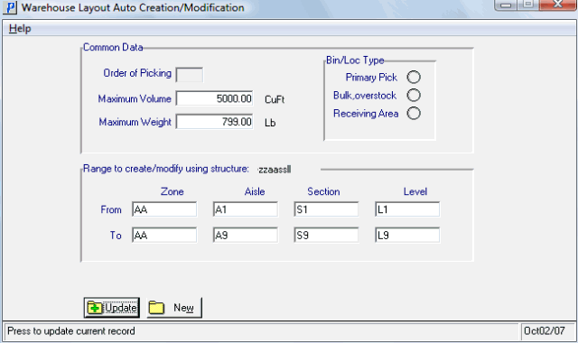The image size is (578, 343).
Task: Click the From Section field S1
Action: point(326,209)
